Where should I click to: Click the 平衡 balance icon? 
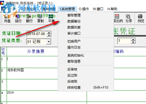click(x=51, y=19)
